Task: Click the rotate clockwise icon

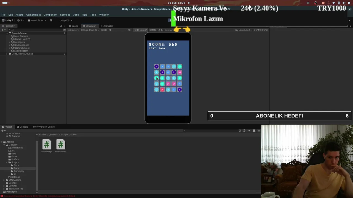Action: (x=162, y=30)
